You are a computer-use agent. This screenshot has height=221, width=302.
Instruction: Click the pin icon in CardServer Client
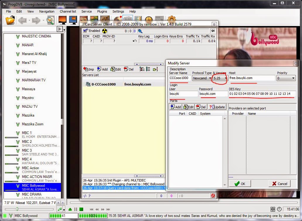tap(213, 31)
